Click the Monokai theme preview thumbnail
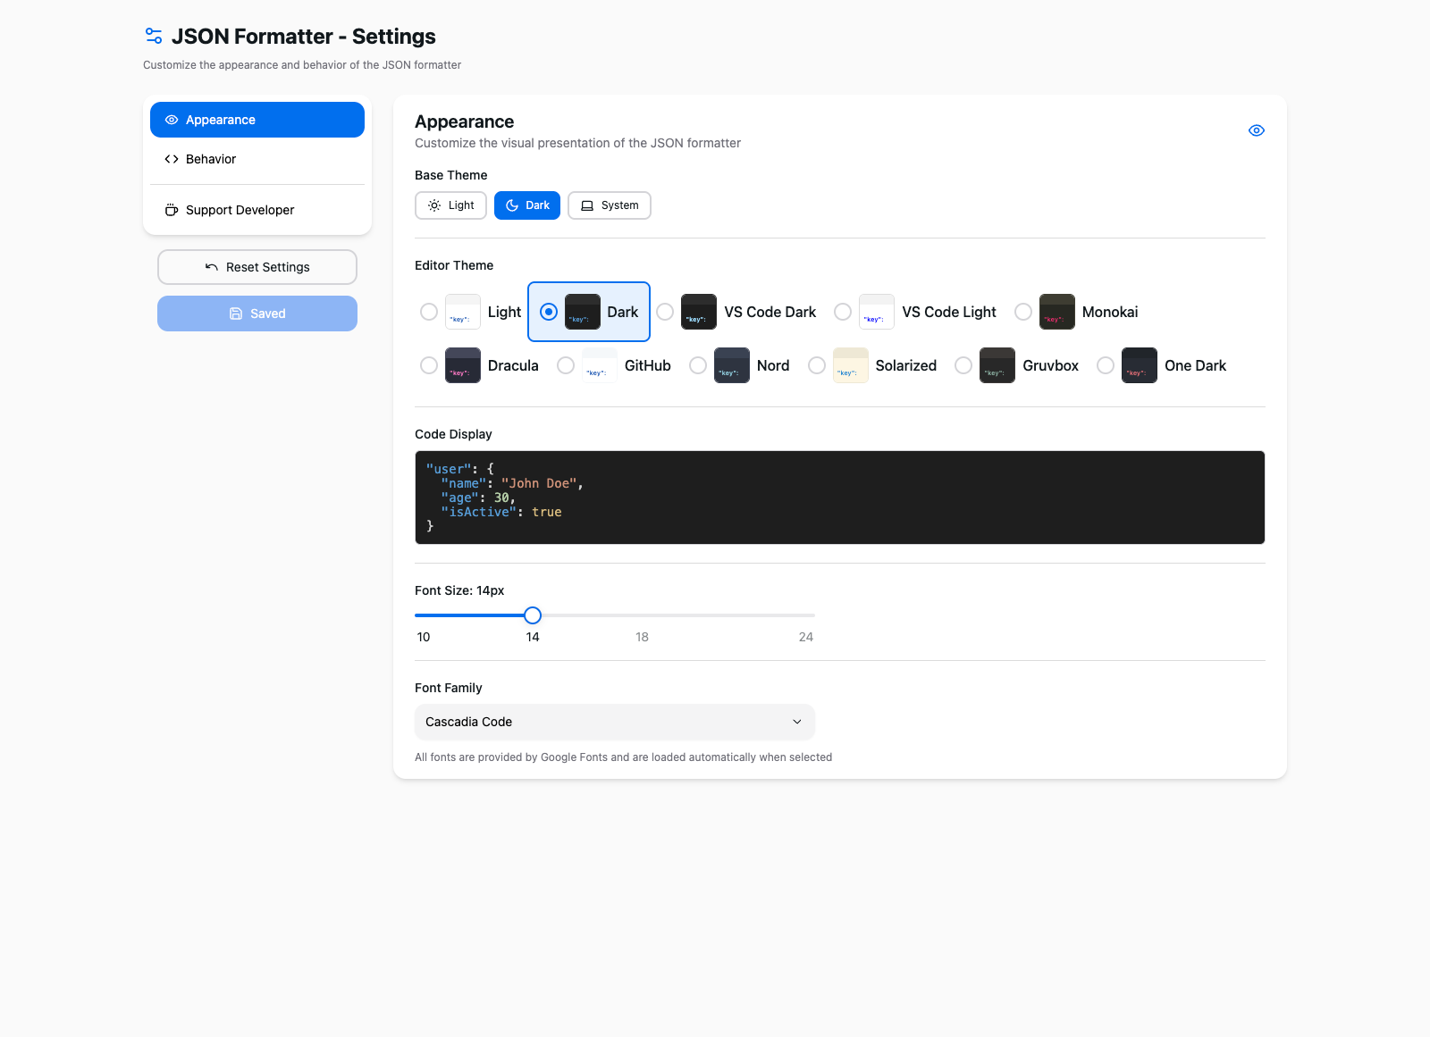Screen dimensions: 1430x1037 click(x=1057, y=312)
